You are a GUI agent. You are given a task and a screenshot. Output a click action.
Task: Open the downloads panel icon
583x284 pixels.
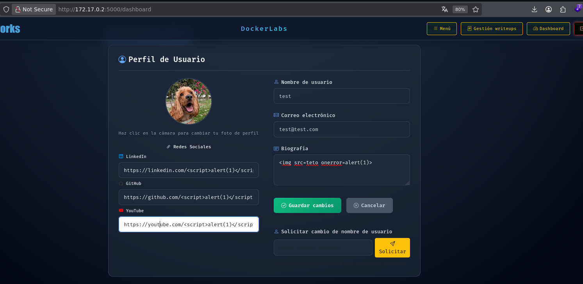[535, 9]
